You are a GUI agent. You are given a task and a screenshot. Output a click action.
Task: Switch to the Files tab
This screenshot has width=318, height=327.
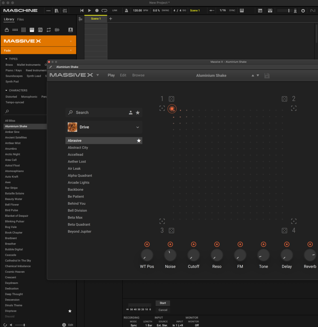click(x=21, y=19)
